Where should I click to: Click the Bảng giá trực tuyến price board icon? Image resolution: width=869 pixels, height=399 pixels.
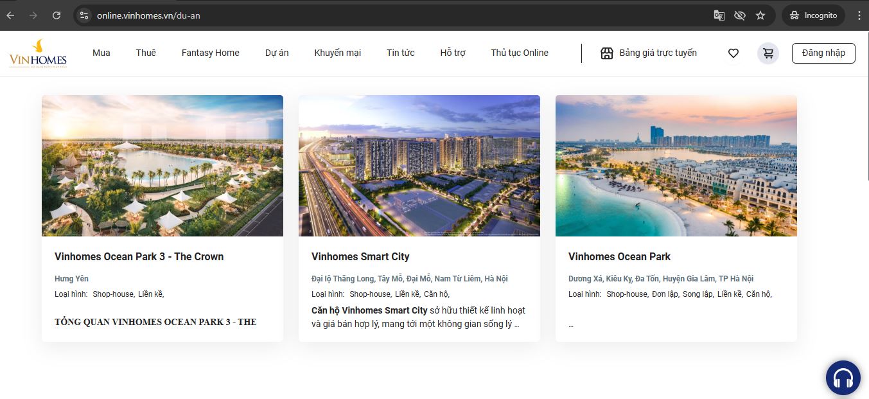607,53
